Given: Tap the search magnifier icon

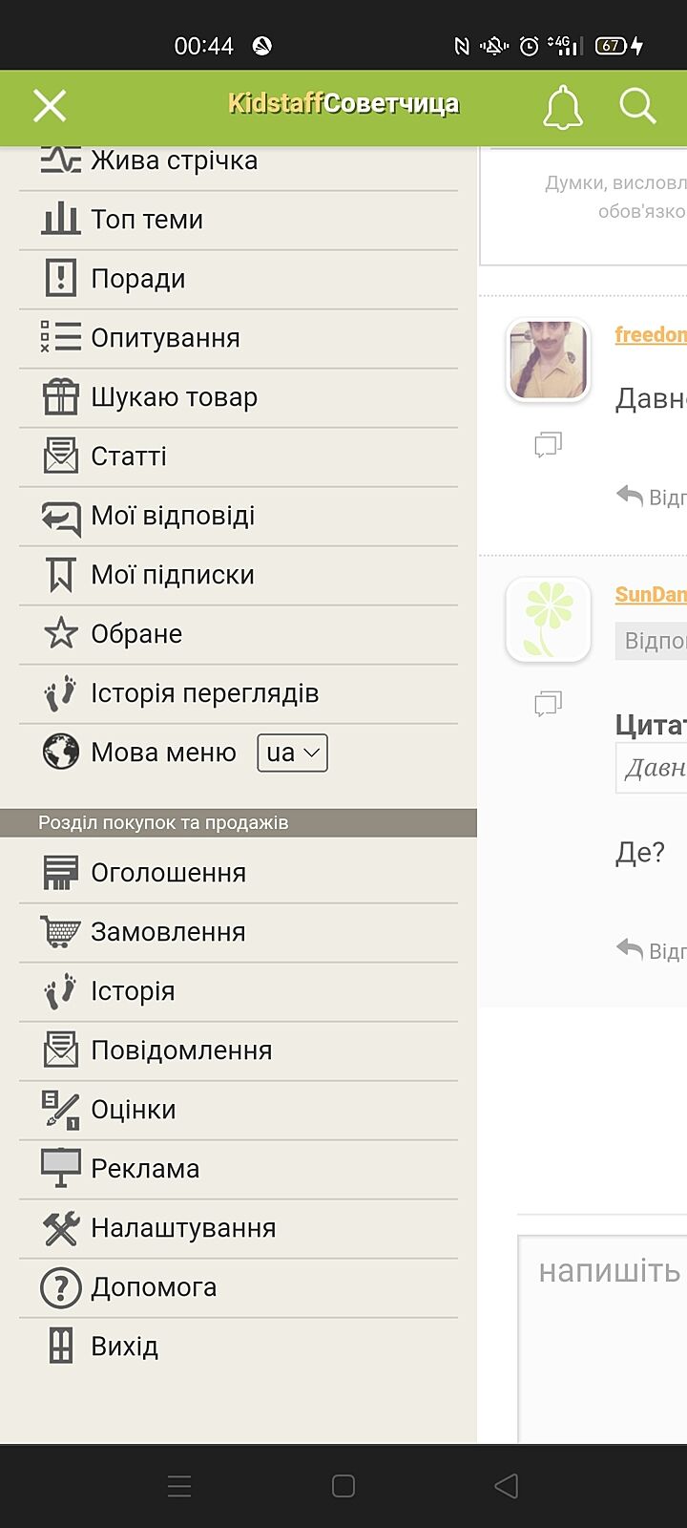Looking at the screenshot, I should [637, 106].
